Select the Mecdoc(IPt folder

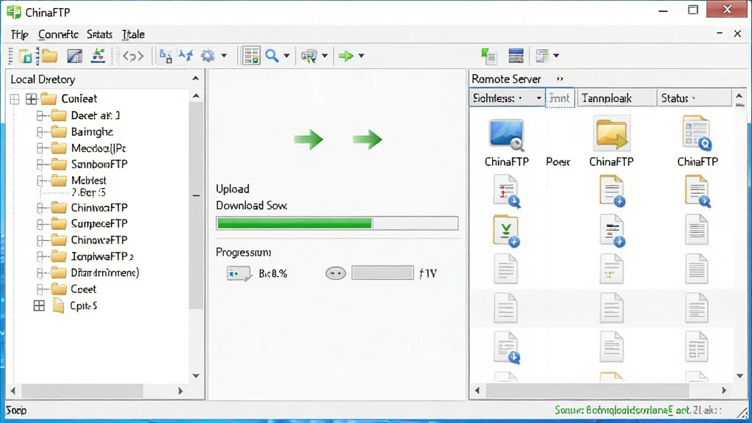tap(89, 148)
